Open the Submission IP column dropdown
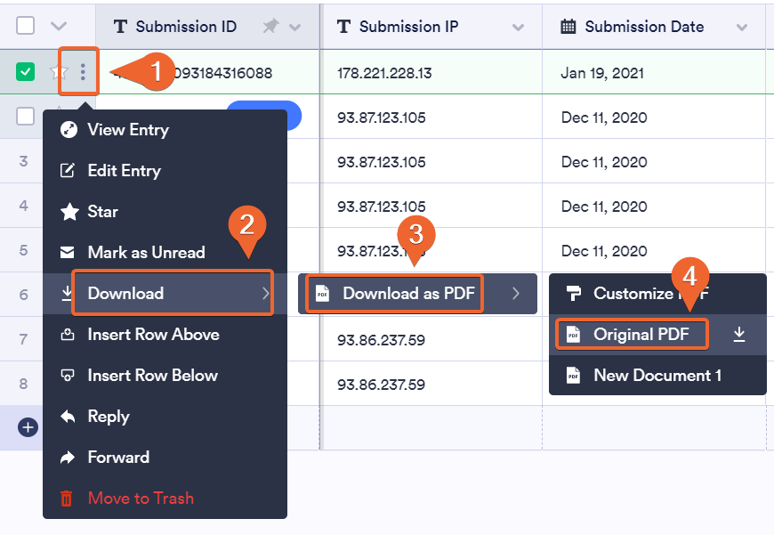Image resolution: width=774 pixels, height=535 pixels. click(x=520, y=26)
